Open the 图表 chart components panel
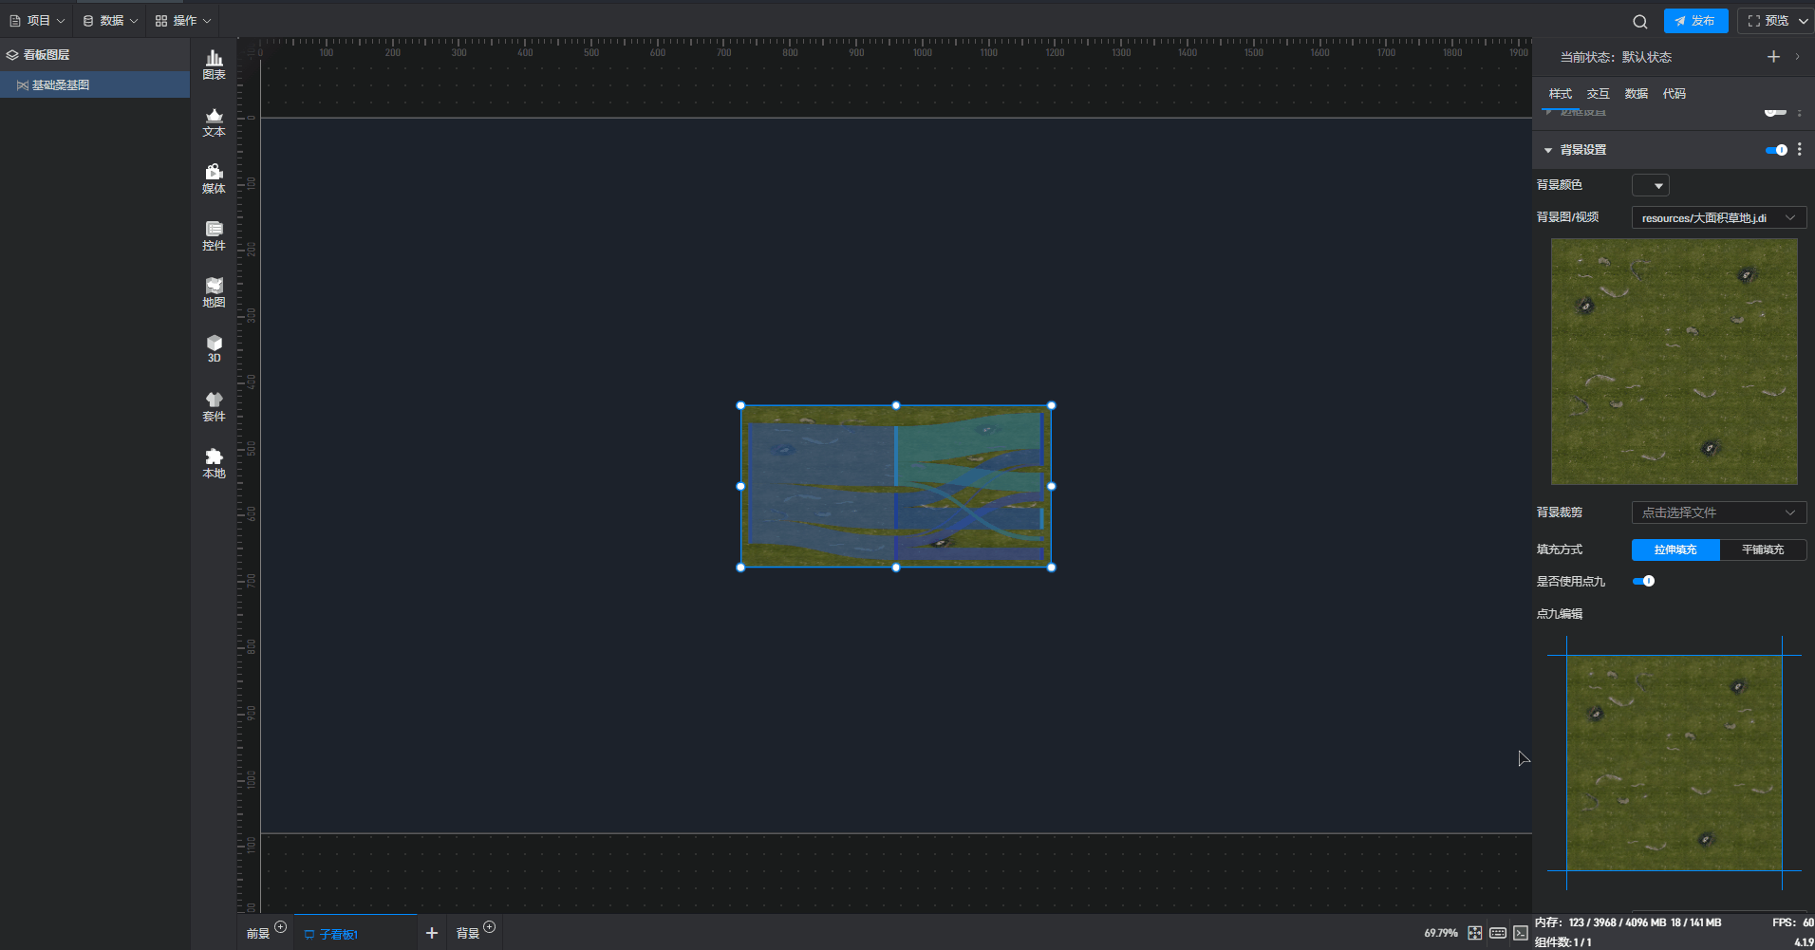 [x=214, y=65]
